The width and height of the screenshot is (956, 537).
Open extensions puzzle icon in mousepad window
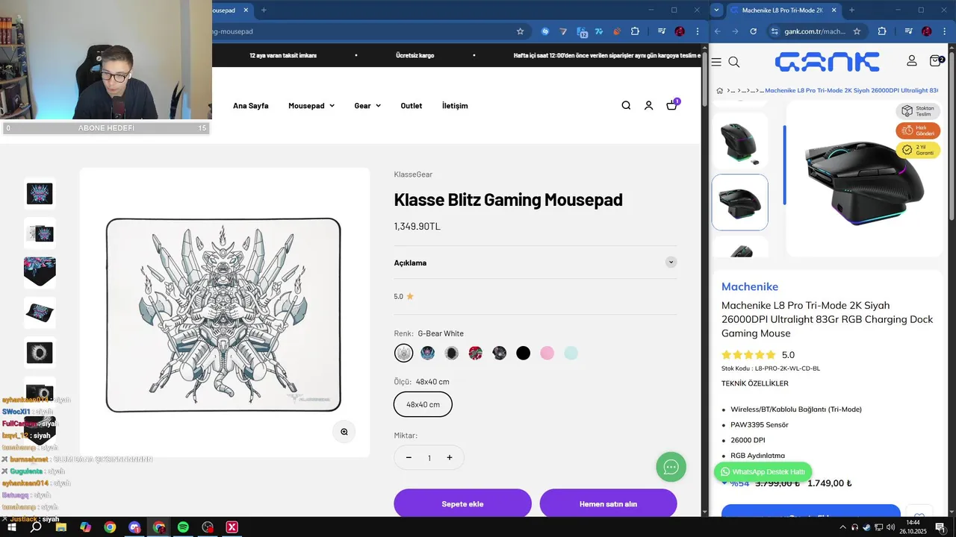(635, 31)
